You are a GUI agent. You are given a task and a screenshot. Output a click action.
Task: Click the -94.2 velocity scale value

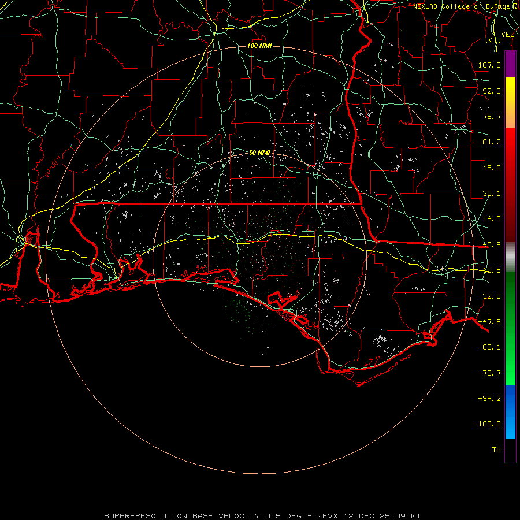(489, 398)
